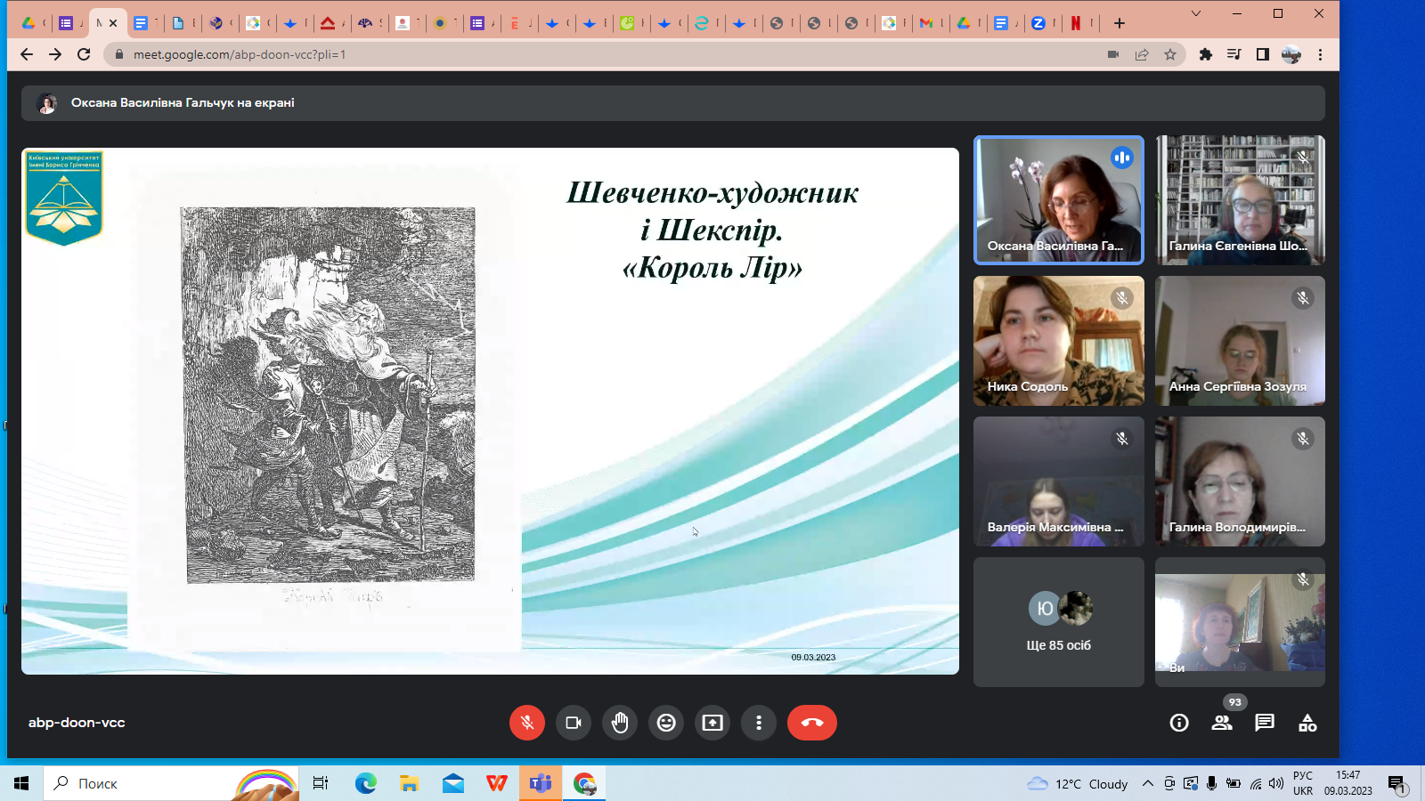Open a new browser tab
1425x801 pixels.
pyautogui.click(x=1120, y=23)
